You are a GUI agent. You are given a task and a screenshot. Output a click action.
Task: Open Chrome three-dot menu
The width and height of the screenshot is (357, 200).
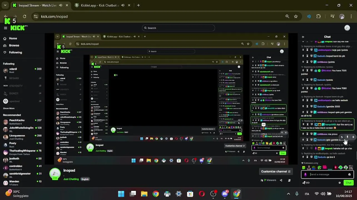351,16
